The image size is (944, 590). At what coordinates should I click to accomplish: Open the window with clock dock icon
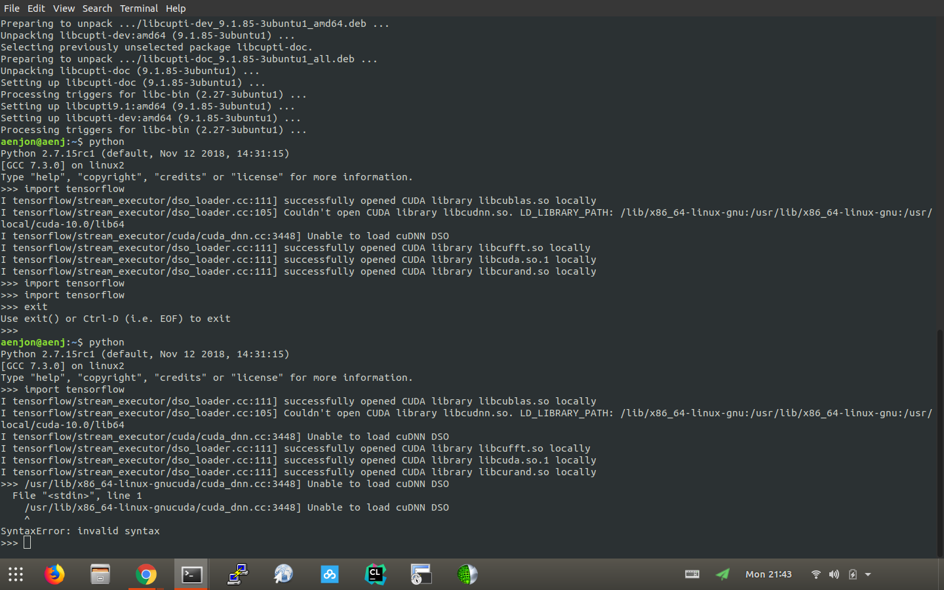click(422, 575)
